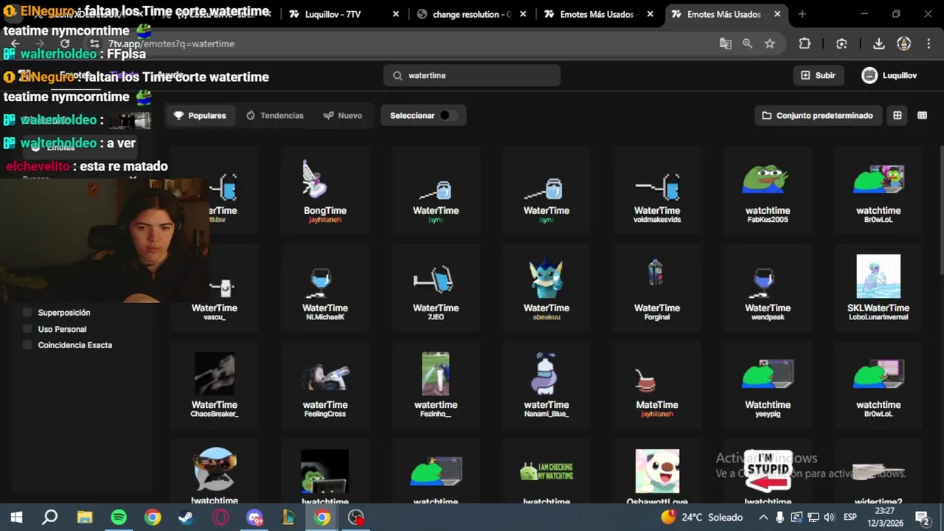Open Discord from the taskbar
Image resolution: width=944 pixels, height=531 pixels.
click(x=254, y=517)
